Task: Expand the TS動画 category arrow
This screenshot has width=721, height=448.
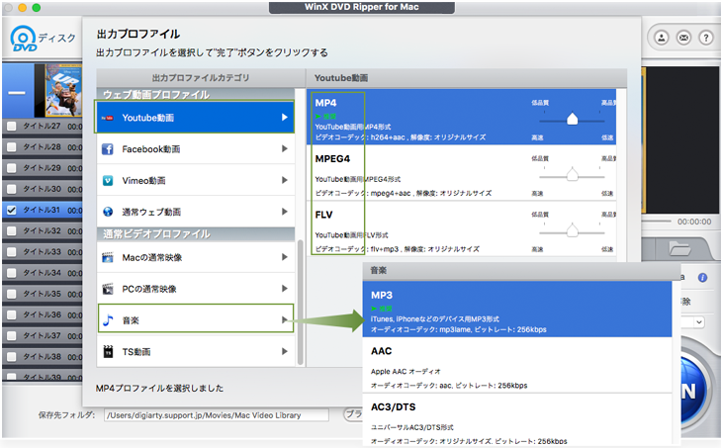Action: [285, 351]
